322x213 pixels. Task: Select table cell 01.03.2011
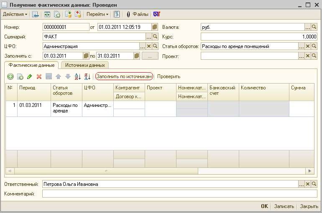point(34,109)
